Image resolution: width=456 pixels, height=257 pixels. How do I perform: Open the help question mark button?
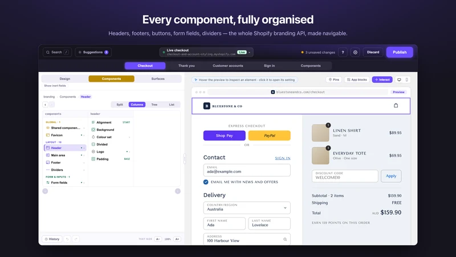pyautogui.click(x=343, y=53)
